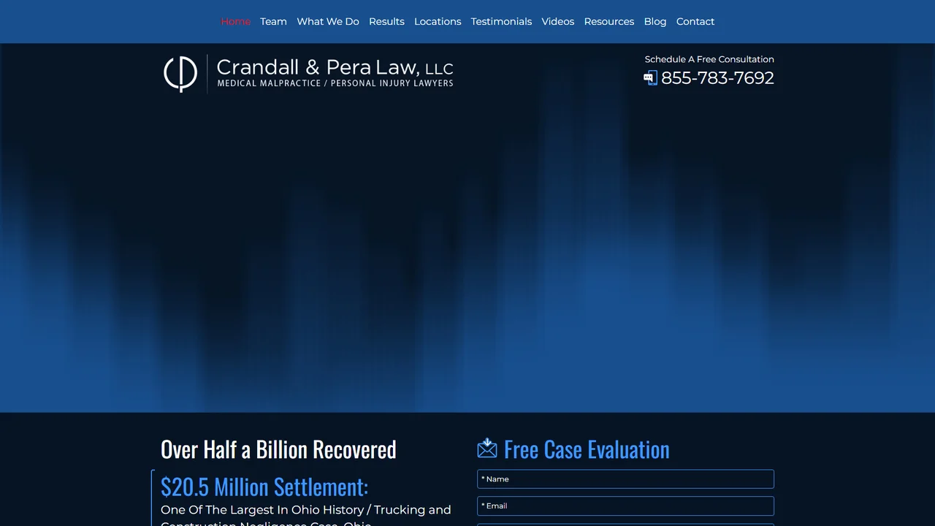Screen dimensions: 935x526
Task: Call the 855-783-7692 phone number link
Action: pos(717,78)
